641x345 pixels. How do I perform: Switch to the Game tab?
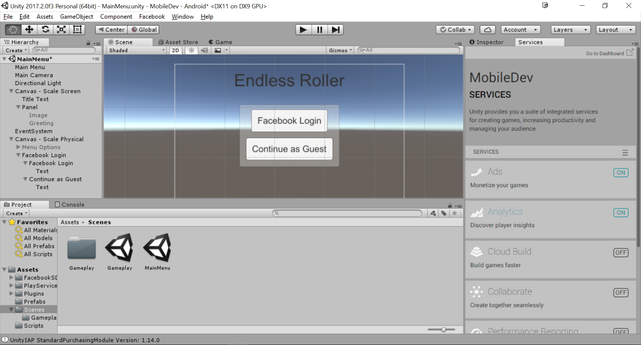(x=220, y=42)
